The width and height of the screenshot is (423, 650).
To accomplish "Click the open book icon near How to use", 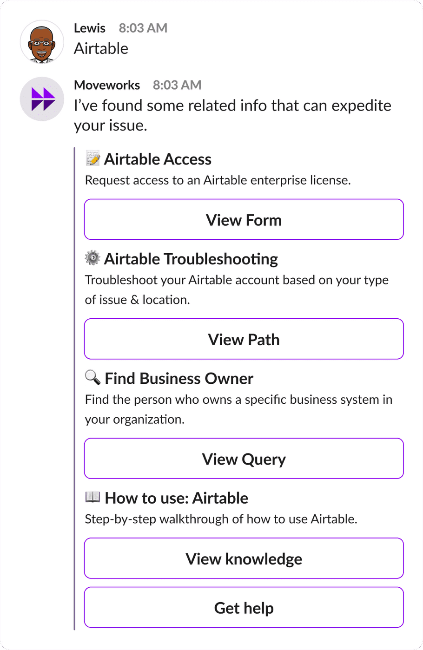I will 93,497.
